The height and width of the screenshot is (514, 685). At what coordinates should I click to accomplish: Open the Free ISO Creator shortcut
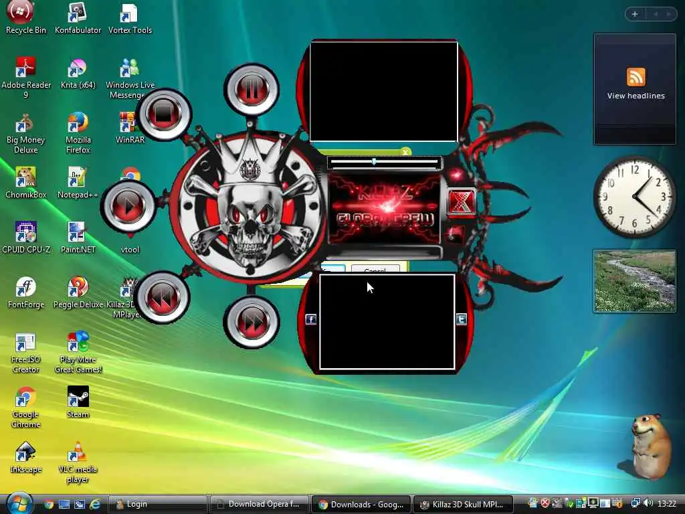(x=26, y=353)
